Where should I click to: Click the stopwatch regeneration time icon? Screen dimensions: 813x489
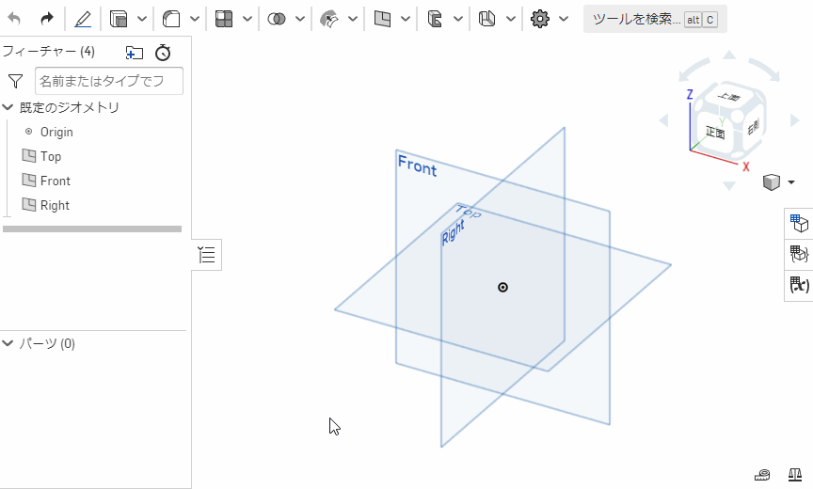(163, 53)
